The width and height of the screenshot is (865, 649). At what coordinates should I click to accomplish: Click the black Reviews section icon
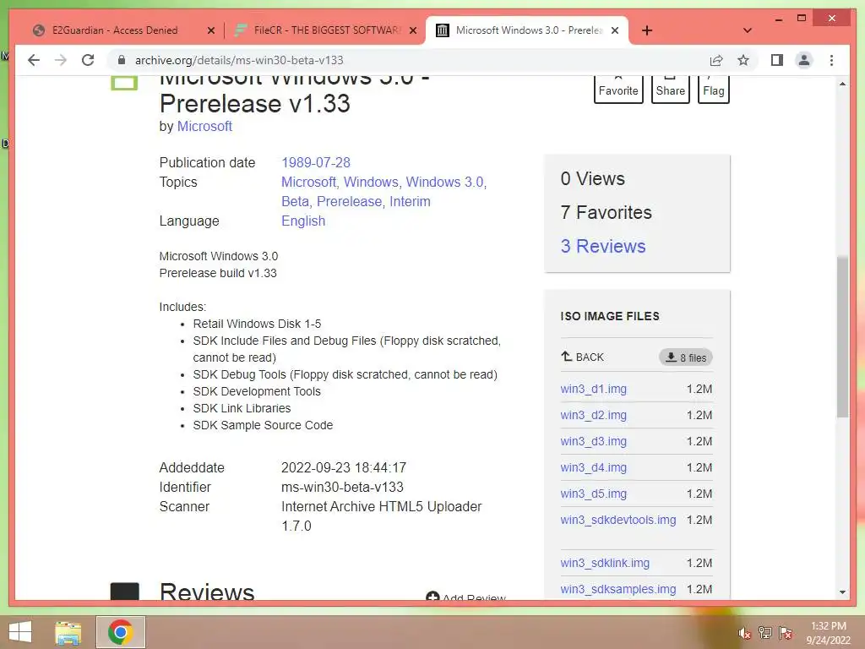(125, 591)
